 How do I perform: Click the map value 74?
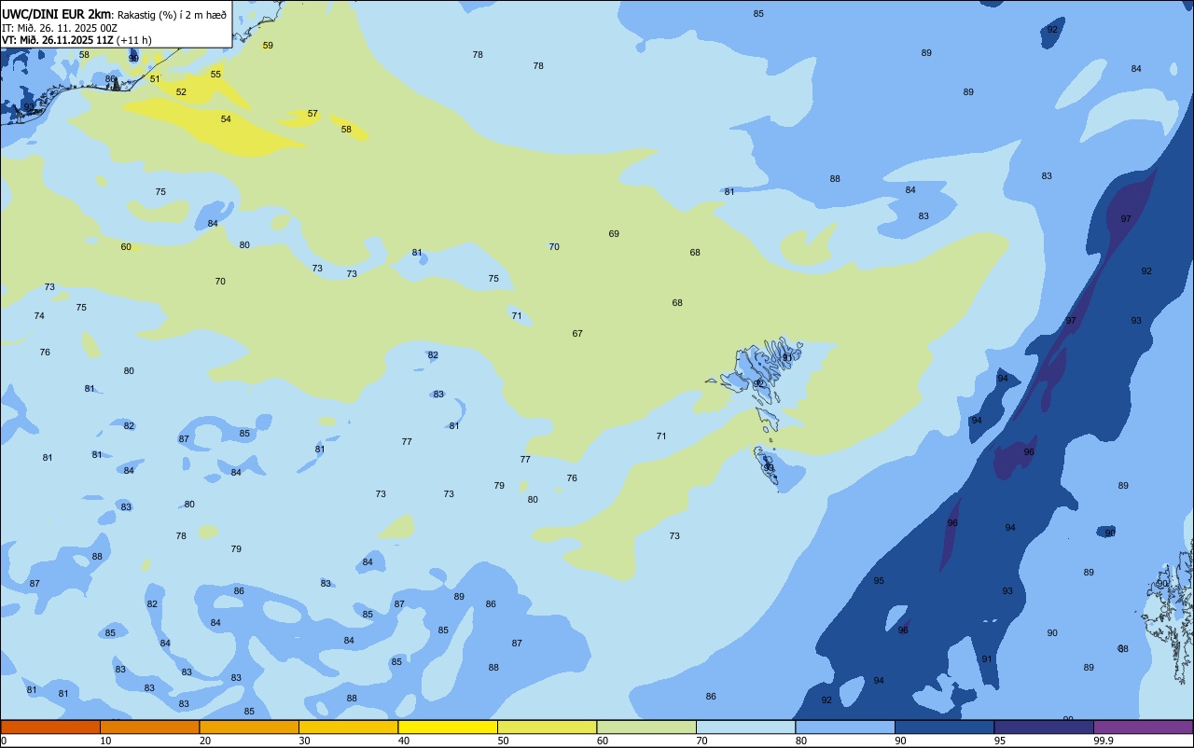(x=39, y=315)
